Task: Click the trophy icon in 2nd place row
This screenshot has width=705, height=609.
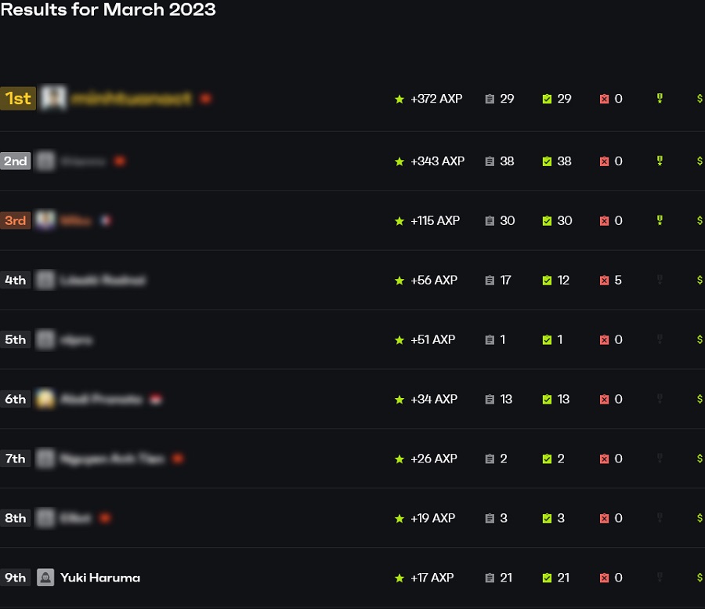Action: tap(660, 161)
